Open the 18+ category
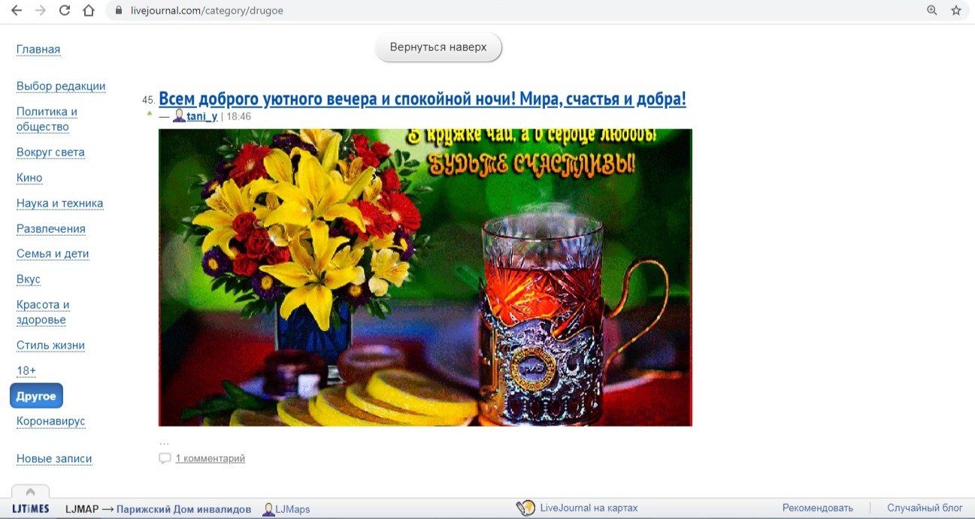 click(26, 371)
